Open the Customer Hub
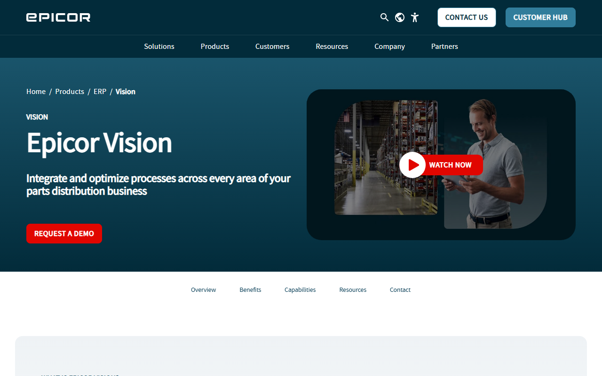The height and width of the screenshot is (376, 602). click(540, 17)
